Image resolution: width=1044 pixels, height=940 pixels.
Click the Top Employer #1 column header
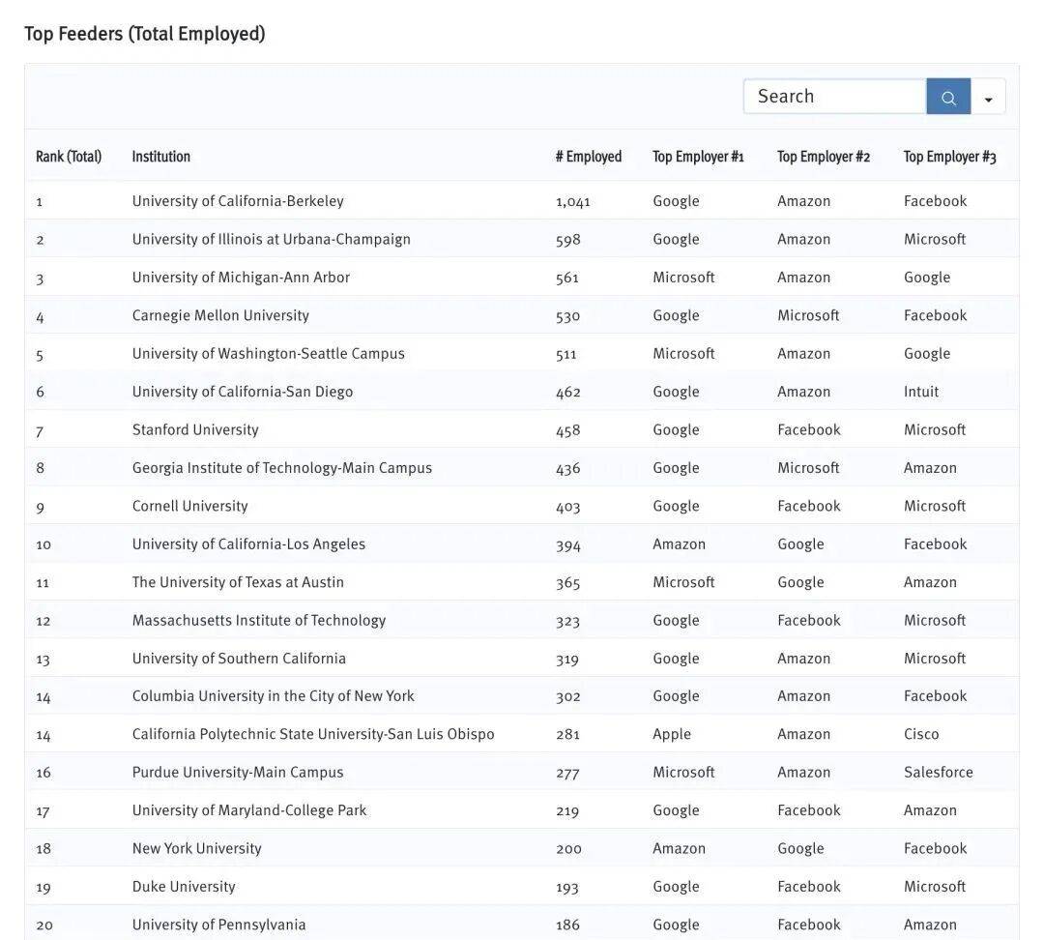(698, 157)
